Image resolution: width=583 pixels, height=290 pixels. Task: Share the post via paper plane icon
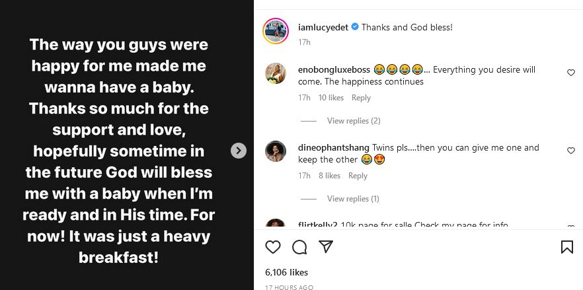(x=326, y=247)
